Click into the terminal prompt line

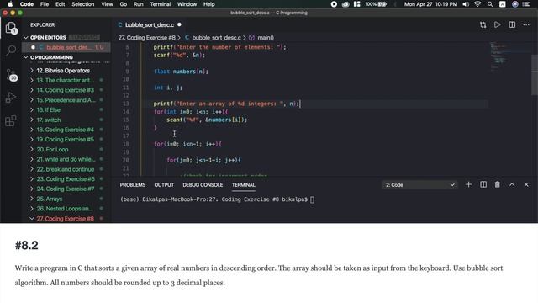point(217,199)
